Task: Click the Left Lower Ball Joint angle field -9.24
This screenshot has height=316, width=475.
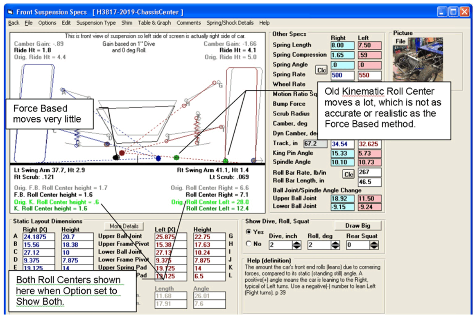Action: coord(369,207)
